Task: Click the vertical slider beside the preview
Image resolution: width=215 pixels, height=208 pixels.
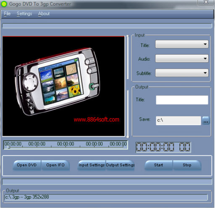Action: [128, 87]
